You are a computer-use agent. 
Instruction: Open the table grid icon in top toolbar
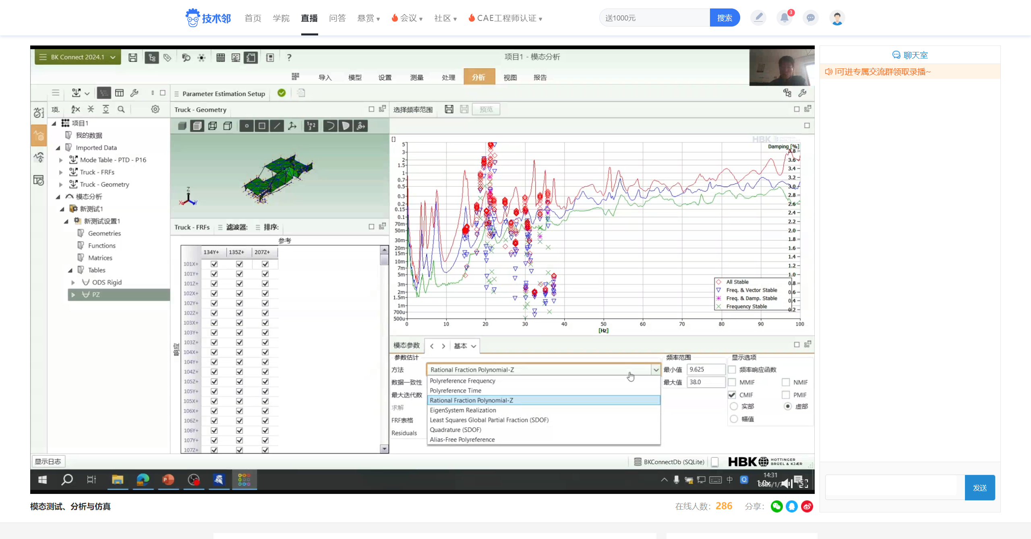pos(220,58)
